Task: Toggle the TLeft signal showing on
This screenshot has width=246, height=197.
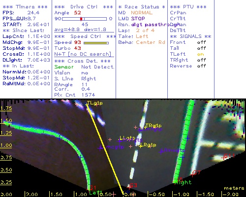Action: pyautogui.click(x=200, y=54)
